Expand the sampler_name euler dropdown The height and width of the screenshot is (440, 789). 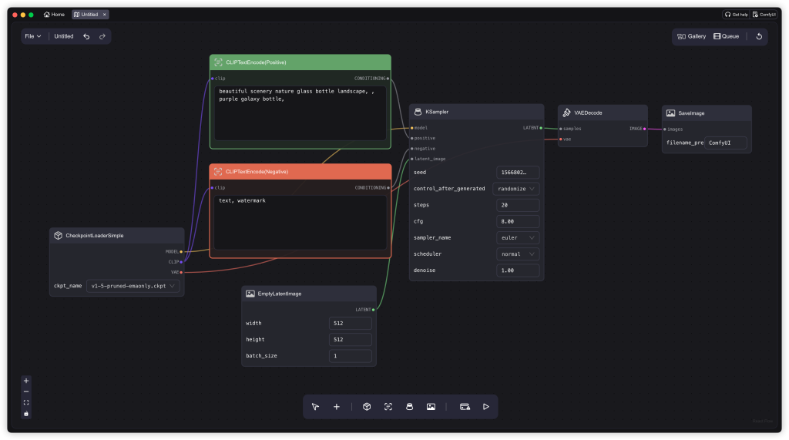(516, 238)
